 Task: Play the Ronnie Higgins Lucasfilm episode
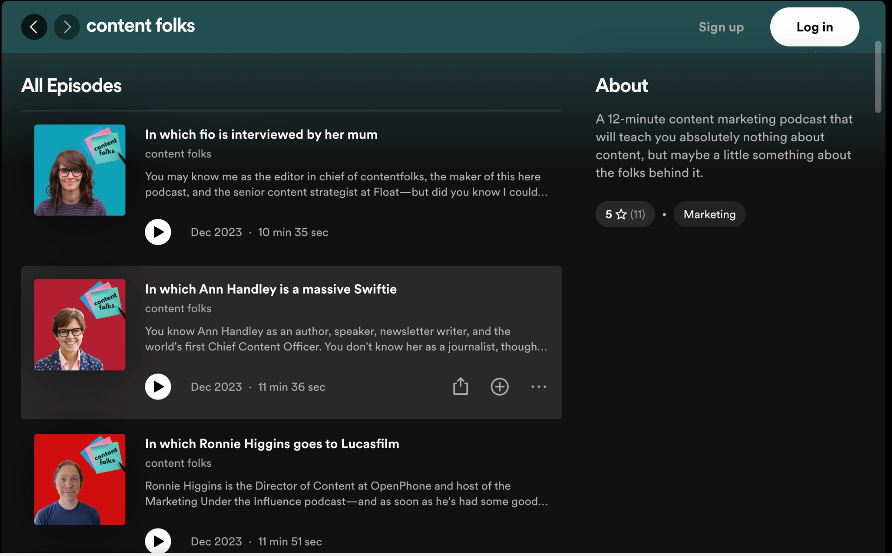pos(158,541)
